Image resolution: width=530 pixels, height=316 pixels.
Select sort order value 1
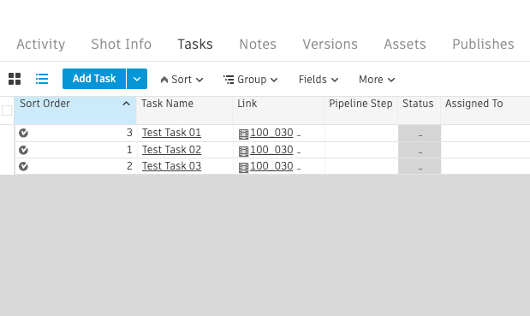[129, 149]
